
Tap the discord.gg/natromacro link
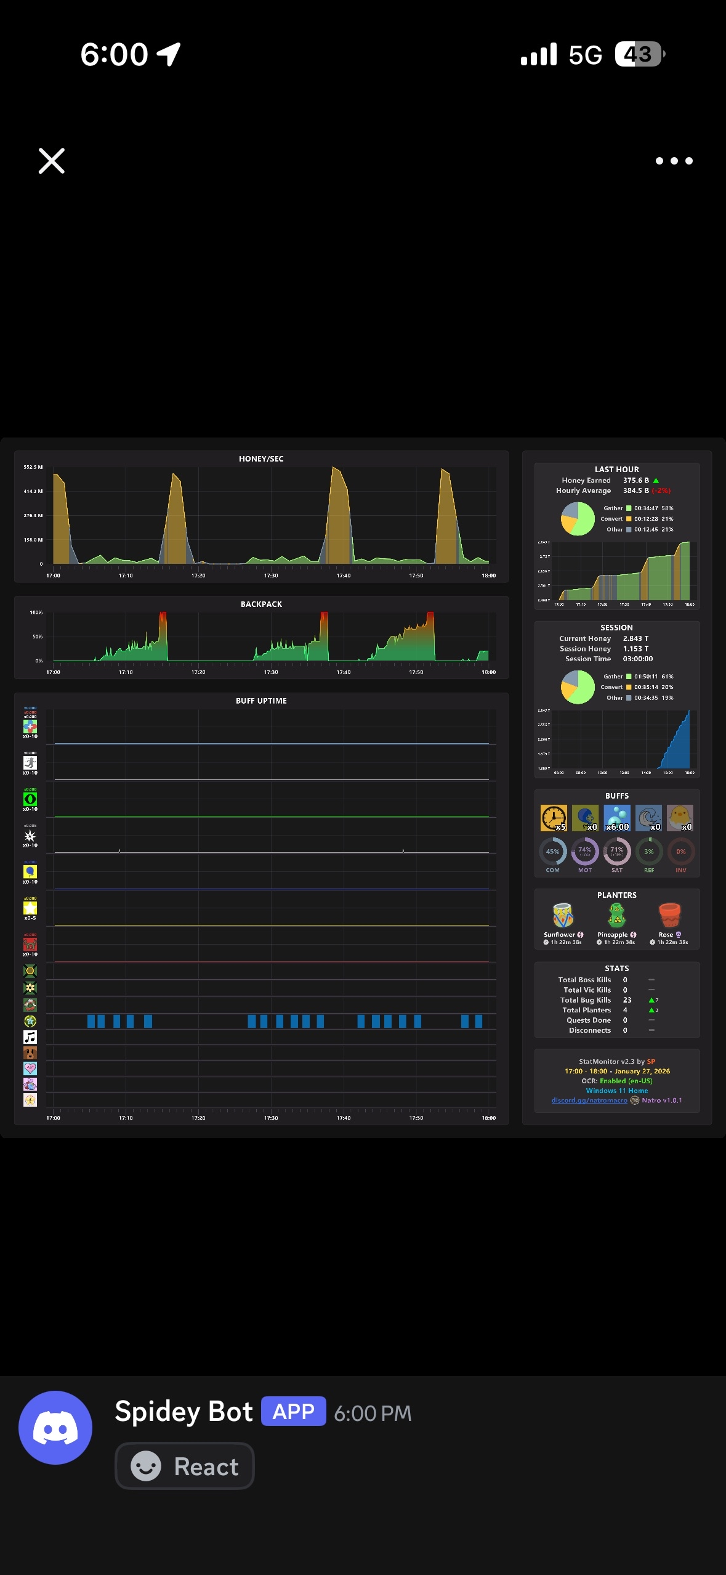click(x=589, y=1101)
